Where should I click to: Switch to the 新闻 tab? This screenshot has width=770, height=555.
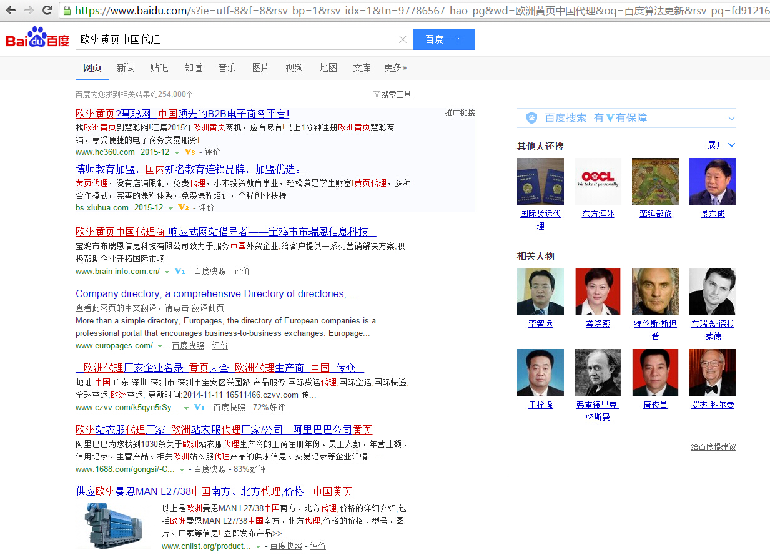126,67
